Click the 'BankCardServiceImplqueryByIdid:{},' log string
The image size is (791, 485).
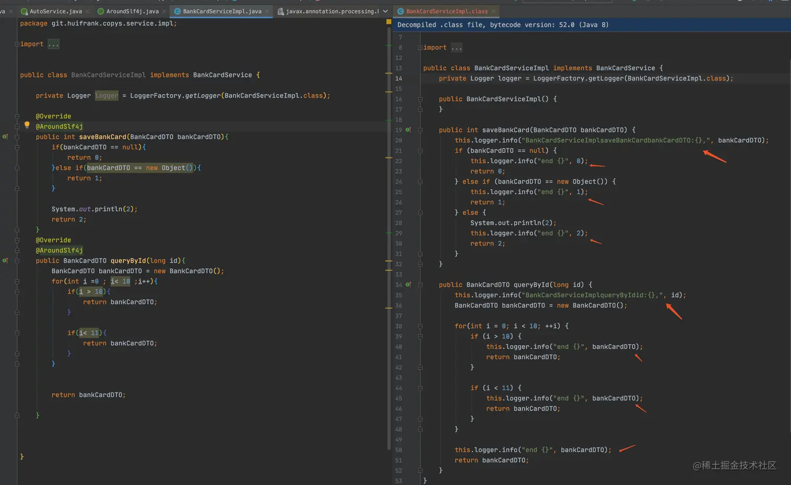pos(594,295)
